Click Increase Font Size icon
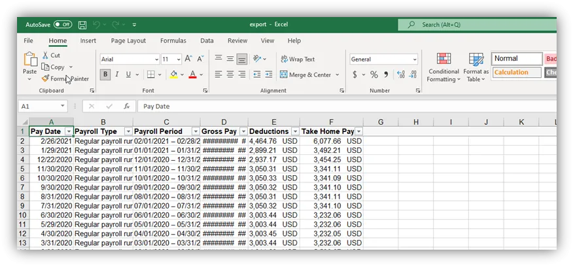Screen dimensions: 573x266 coord(188,59)
